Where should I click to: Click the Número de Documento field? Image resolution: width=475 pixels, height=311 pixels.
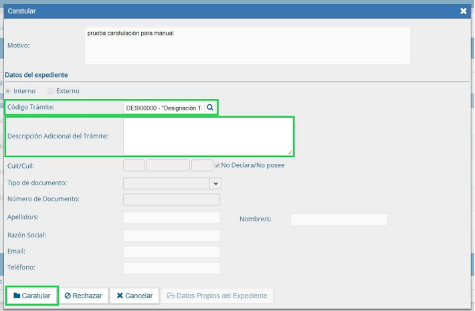pos(172,199)
